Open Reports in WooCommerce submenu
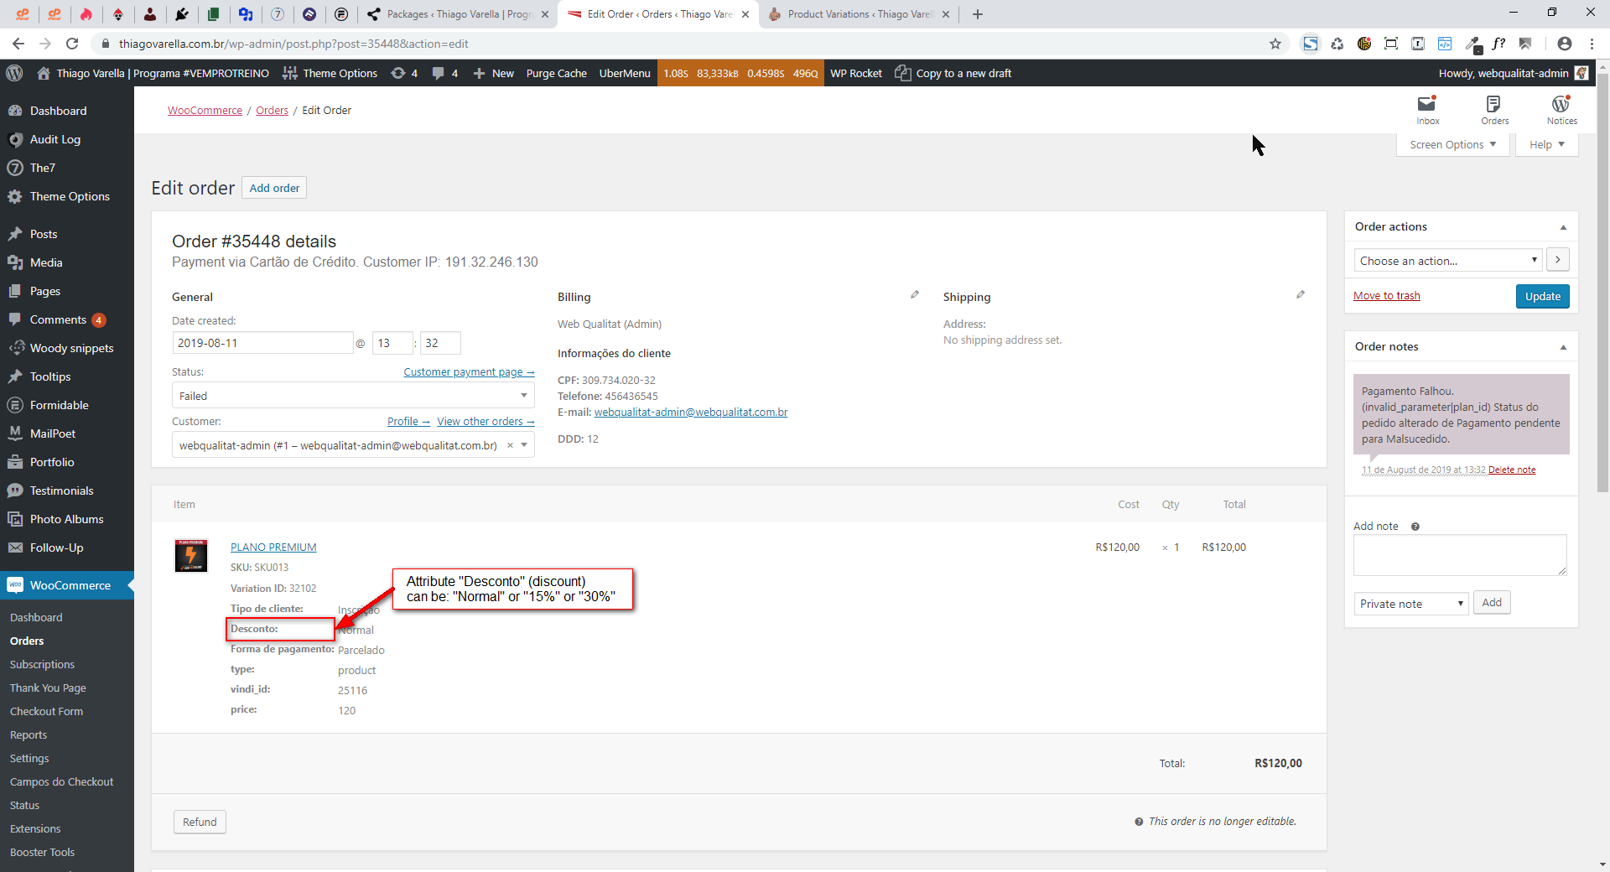 pos(29,734)
